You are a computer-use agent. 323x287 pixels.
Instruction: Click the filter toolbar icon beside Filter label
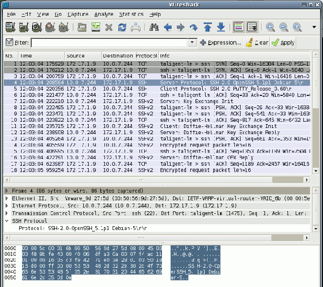pos(9,42)
